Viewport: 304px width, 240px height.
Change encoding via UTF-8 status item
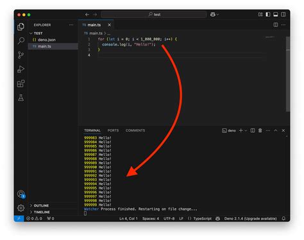[169, 218]
